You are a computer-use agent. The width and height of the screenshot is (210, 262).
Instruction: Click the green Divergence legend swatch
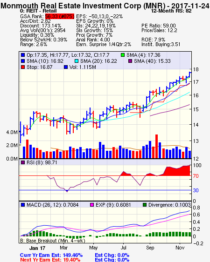click(x=145, y=205)
